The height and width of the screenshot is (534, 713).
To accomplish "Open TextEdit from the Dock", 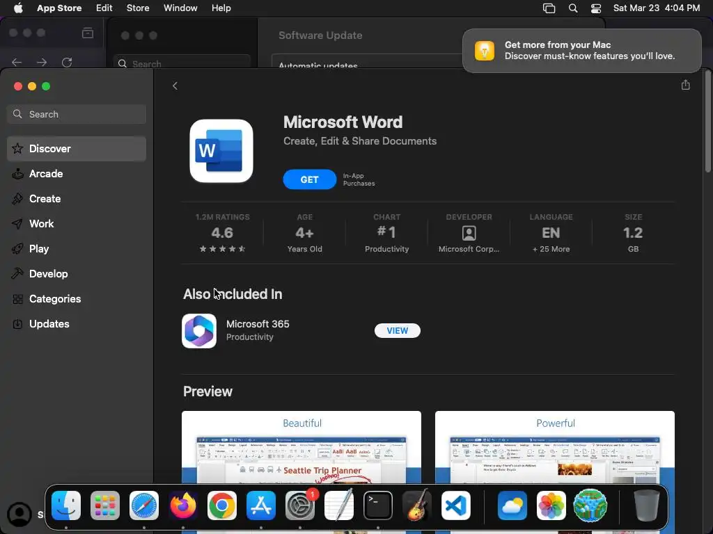I will (x=339, y=505).
